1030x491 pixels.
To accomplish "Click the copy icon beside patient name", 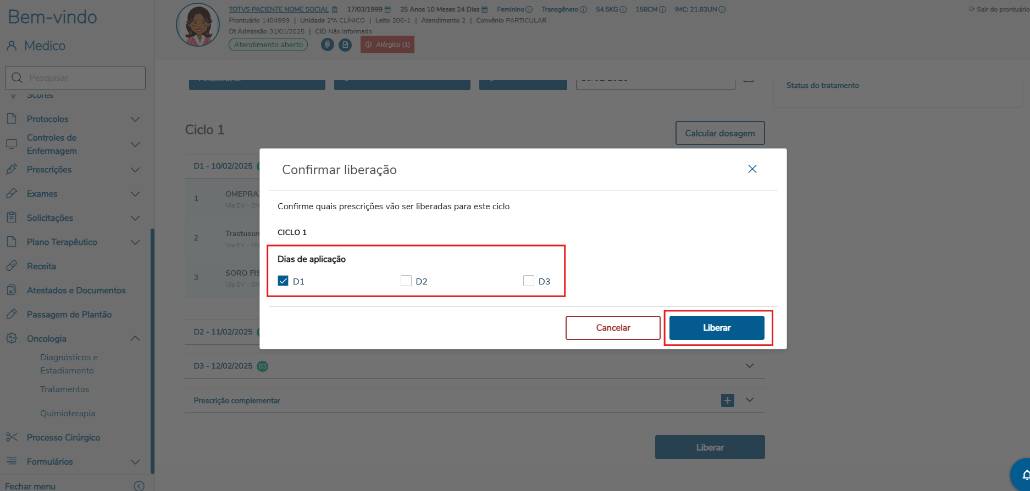I will (x=335, y=9).
